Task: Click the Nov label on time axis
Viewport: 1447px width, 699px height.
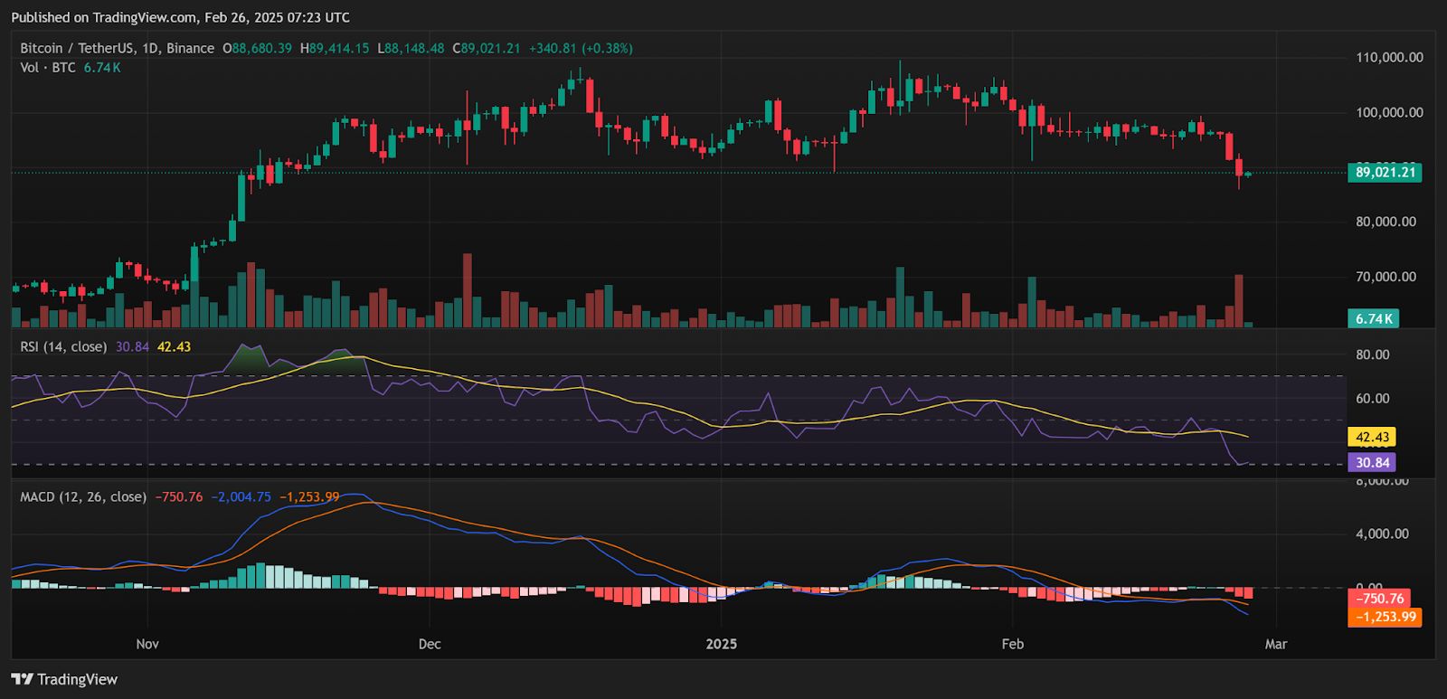Action: (x=147, y=644)
